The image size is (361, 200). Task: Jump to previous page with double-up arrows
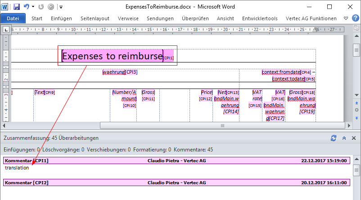(356, 102)
